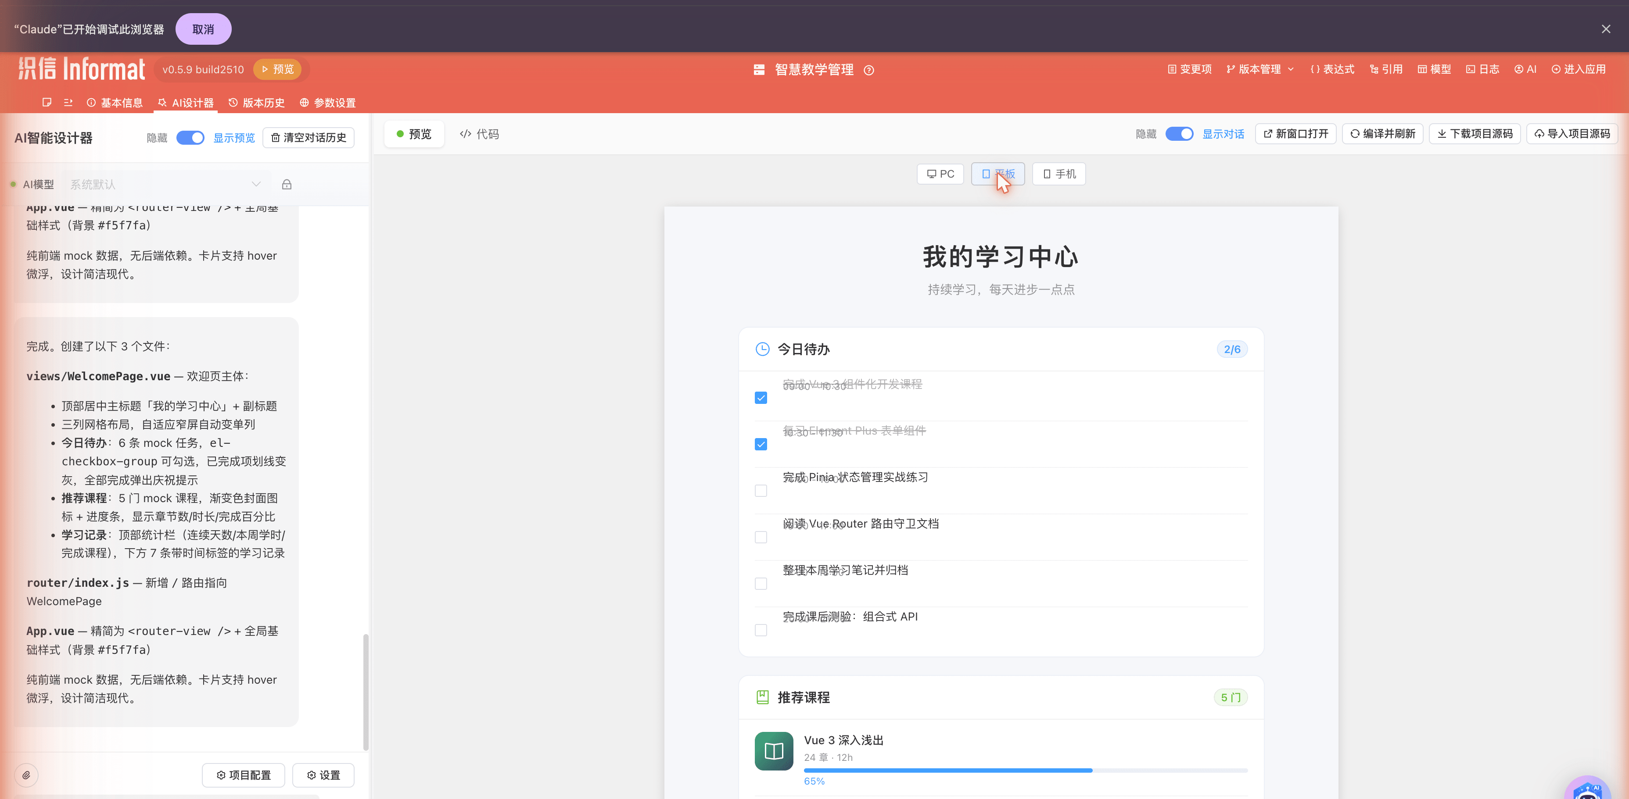The width and height of the screenshot is (1629, 799).
Task: Click the 取消 button in the debug bar
Action: coord(203,29)
